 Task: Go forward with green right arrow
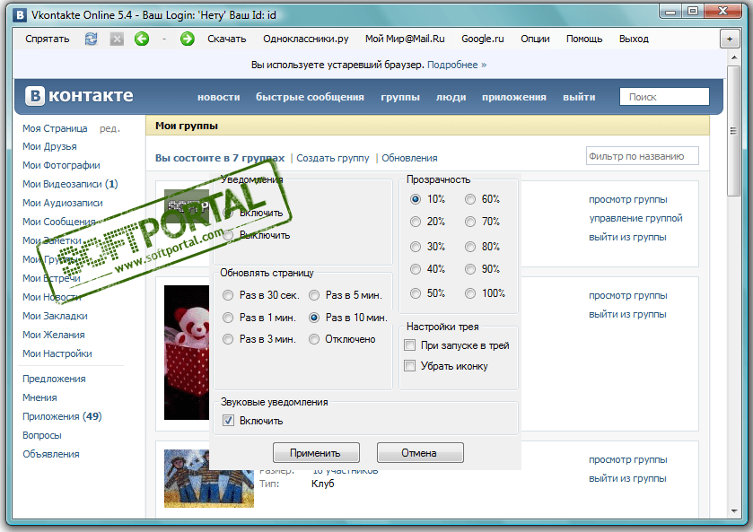[x=188, y=39]
